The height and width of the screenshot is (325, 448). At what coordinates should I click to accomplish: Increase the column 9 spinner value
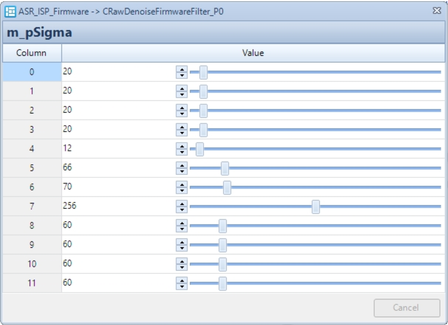click(182, 242)
